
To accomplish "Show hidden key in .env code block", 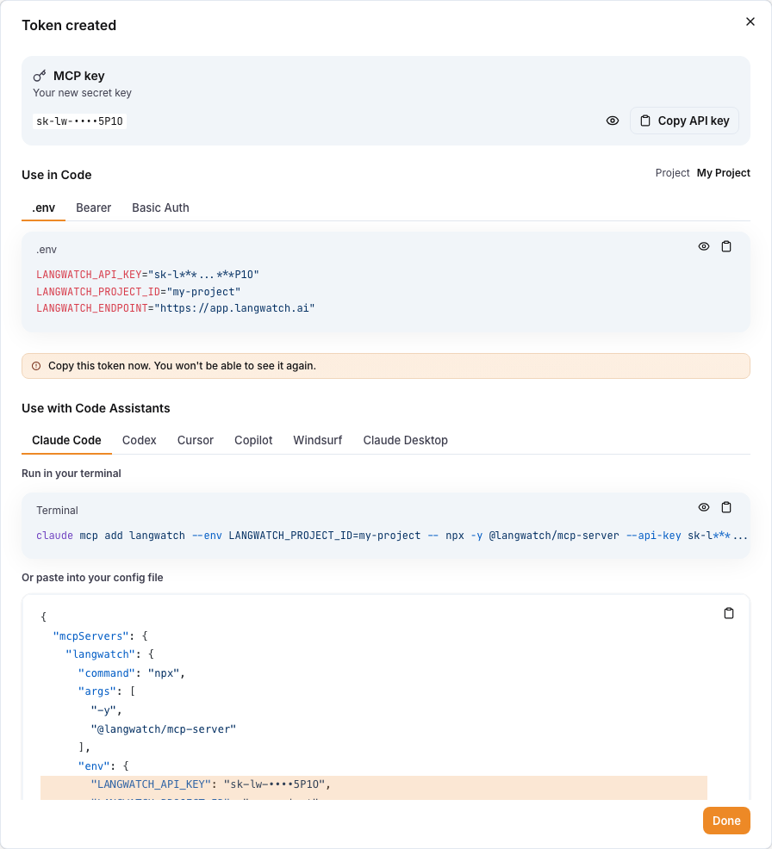I will click(x=704, y=246).
